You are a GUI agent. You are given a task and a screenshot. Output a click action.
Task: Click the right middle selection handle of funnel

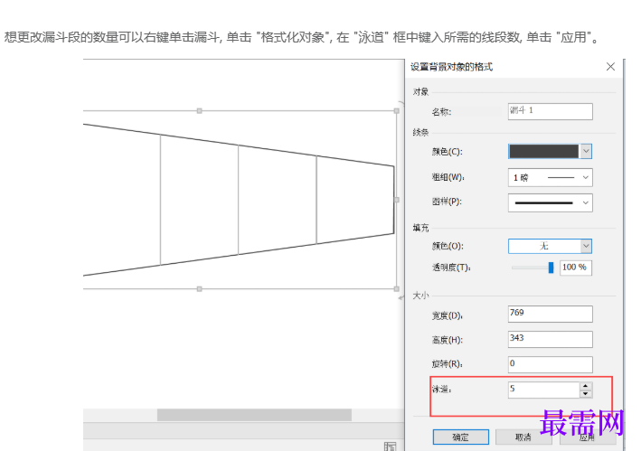pyautogui.click(x=396, y=200)
